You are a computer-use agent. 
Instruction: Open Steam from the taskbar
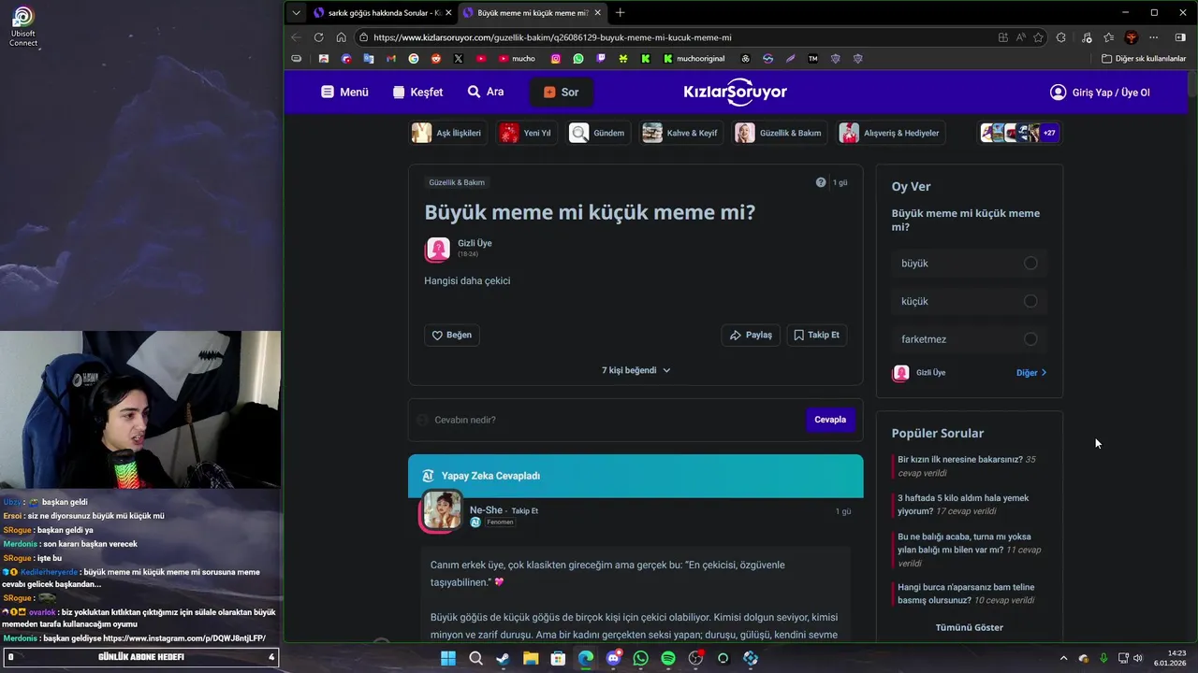(x=503, y=658)
